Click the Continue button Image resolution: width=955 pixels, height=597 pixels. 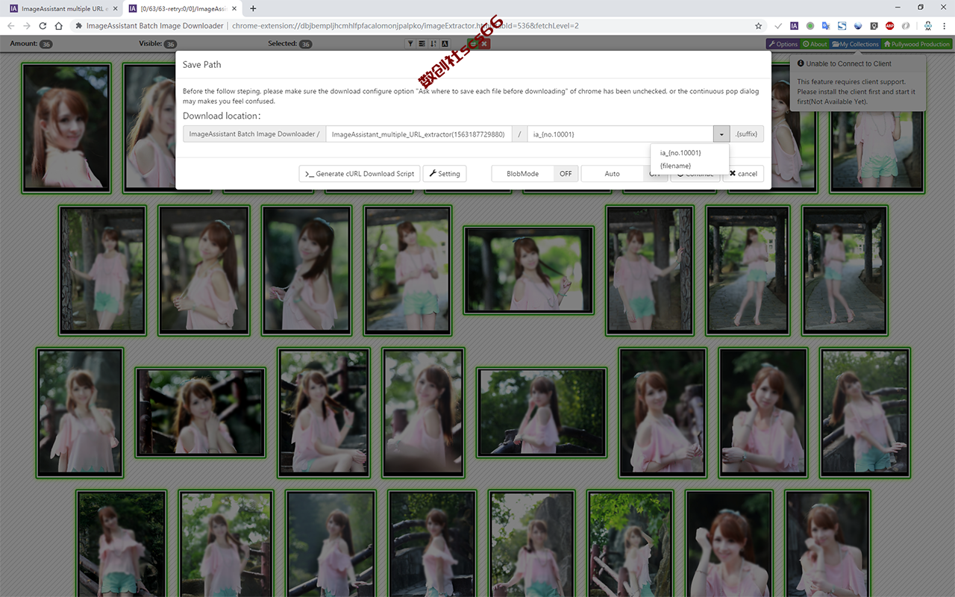click(695, 173)
